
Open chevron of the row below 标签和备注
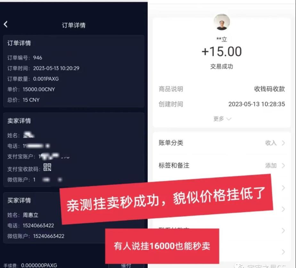(283, 188)
